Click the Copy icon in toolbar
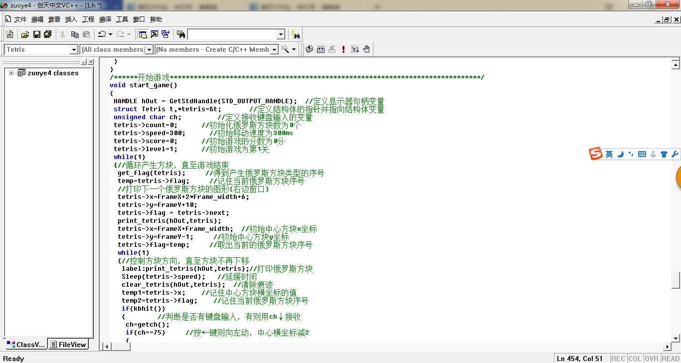Image resolution: width=681 pixels, height=363 pixels. point(75,34)
